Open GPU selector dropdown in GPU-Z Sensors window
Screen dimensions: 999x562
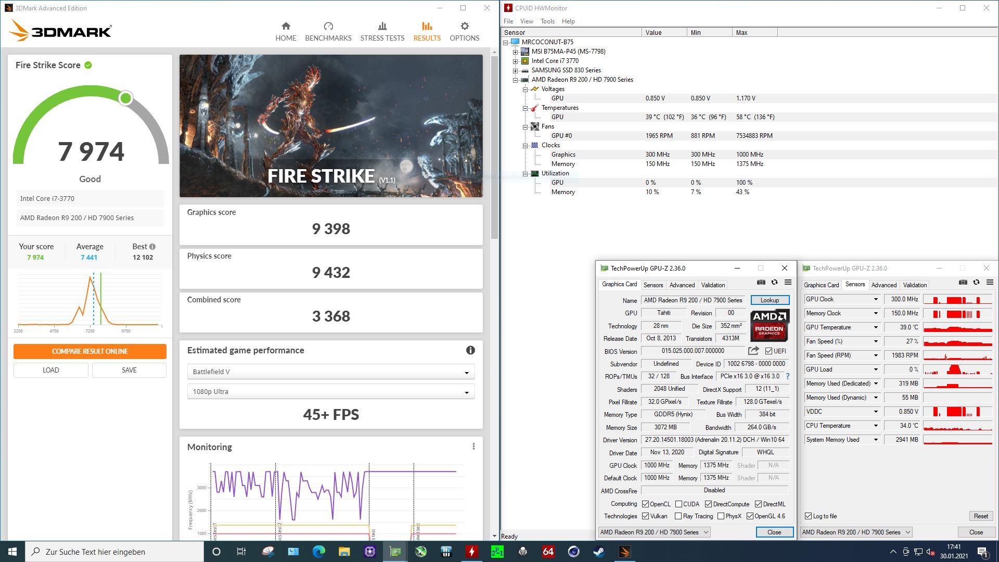[x=856, y=532]
